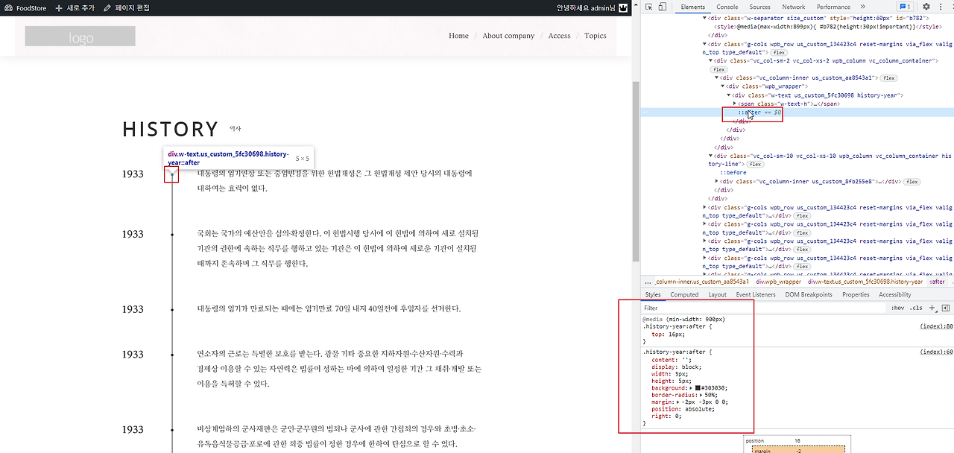This screenshot has width=954, height=453.
Task: Open the Performance tab
Action: click(833, 7)
